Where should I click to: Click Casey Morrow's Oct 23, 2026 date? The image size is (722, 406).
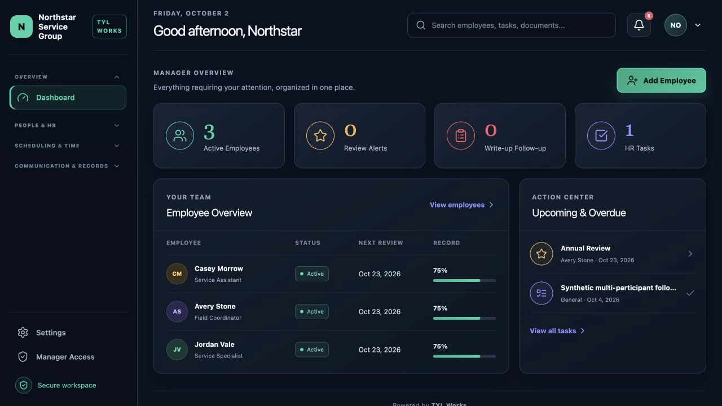point(380,274)
